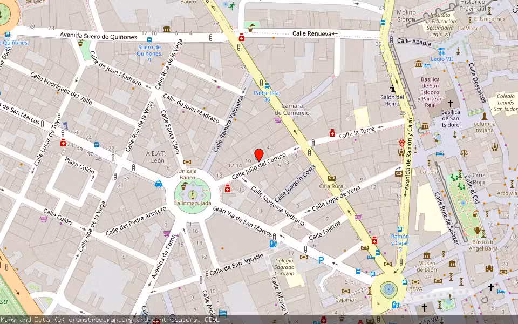
Task: Click the blue P parking icon near Colegio Sagrado Corazón
Action: 321,260
